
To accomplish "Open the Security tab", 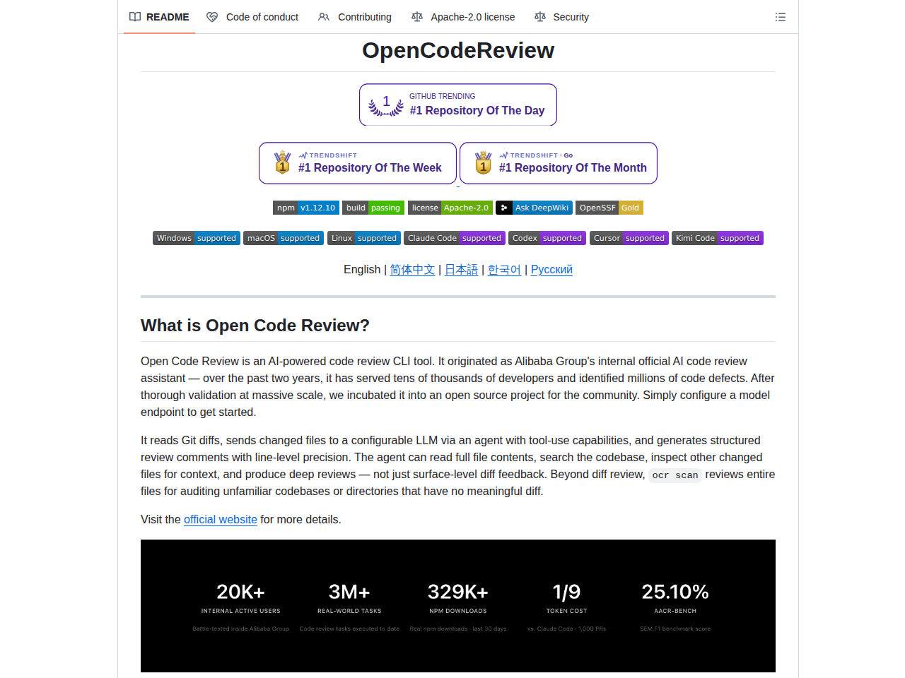I will (x=561, y=17).
